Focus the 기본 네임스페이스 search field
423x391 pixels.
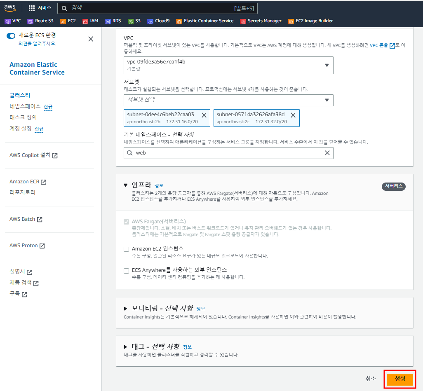(228, 153)
